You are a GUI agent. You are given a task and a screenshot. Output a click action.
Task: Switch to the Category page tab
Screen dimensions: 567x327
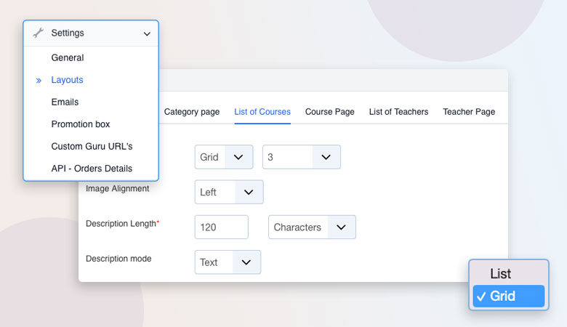click(192, 112)
